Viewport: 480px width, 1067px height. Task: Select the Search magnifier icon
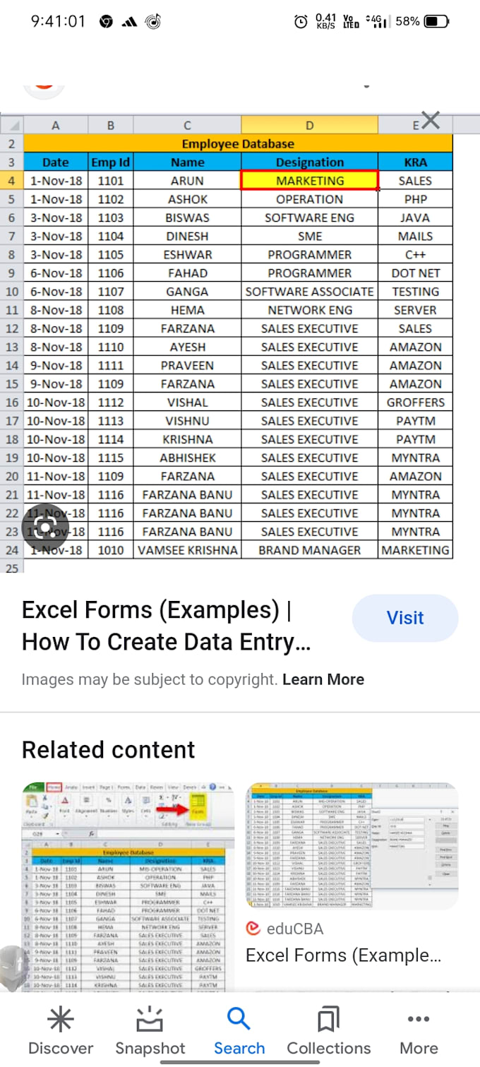tap(239, 1020)
